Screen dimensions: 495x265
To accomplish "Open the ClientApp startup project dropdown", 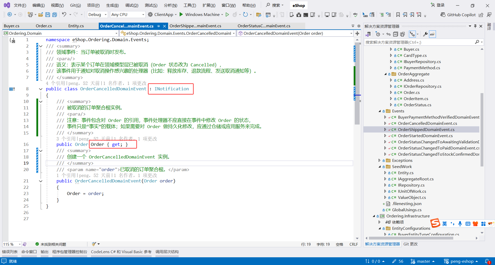I will pos(176,15).
